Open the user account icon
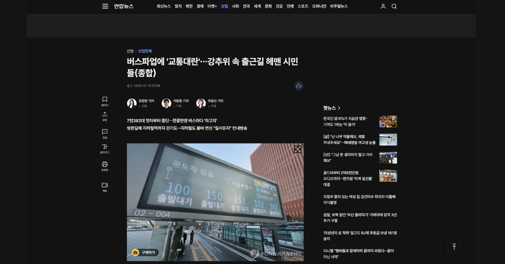This screenshot has height=264, width=505. [383, 6]
